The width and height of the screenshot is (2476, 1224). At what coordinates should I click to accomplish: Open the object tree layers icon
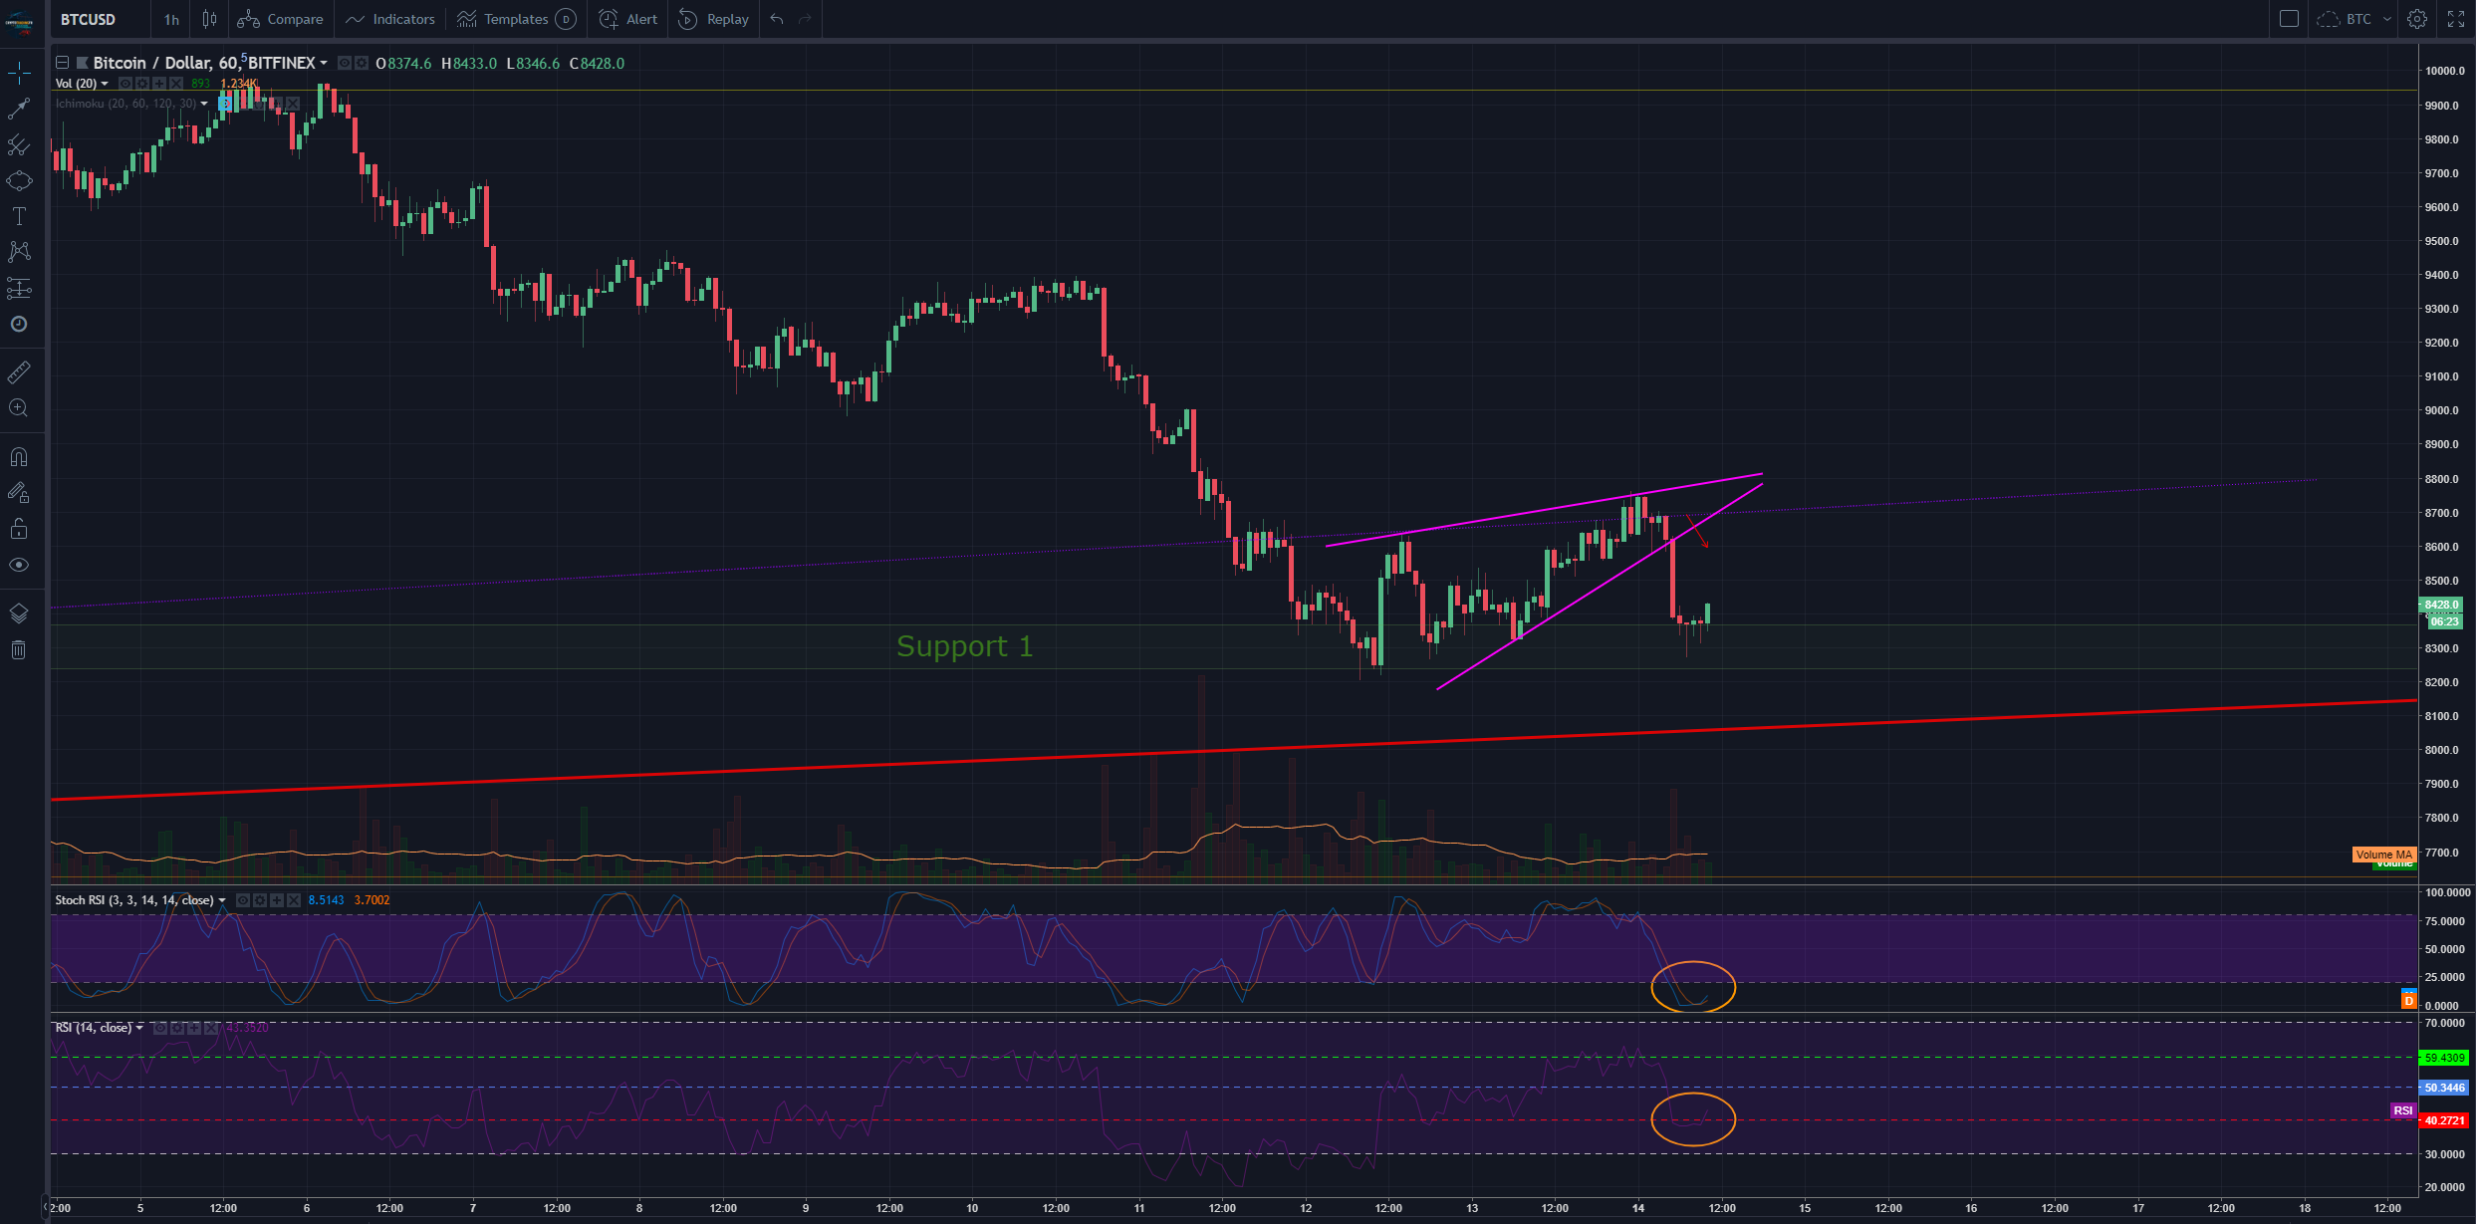[x=19, y=613]
